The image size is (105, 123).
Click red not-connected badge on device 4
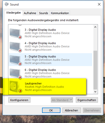point(20,51)
